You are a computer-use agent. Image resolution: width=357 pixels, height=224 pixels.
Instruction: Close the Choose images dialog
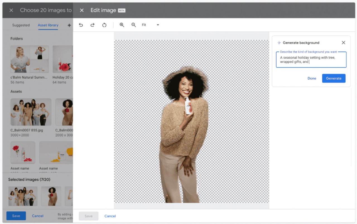click(11, 10)
